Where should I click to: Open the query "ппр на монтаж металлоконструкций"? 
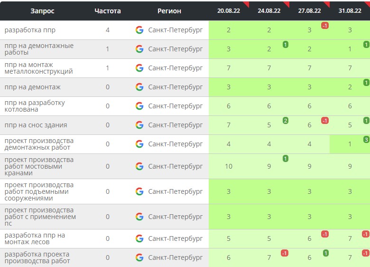39,68
